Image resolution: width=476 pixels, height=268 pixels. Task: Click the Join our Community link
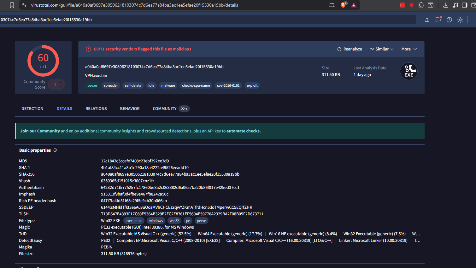40,131
